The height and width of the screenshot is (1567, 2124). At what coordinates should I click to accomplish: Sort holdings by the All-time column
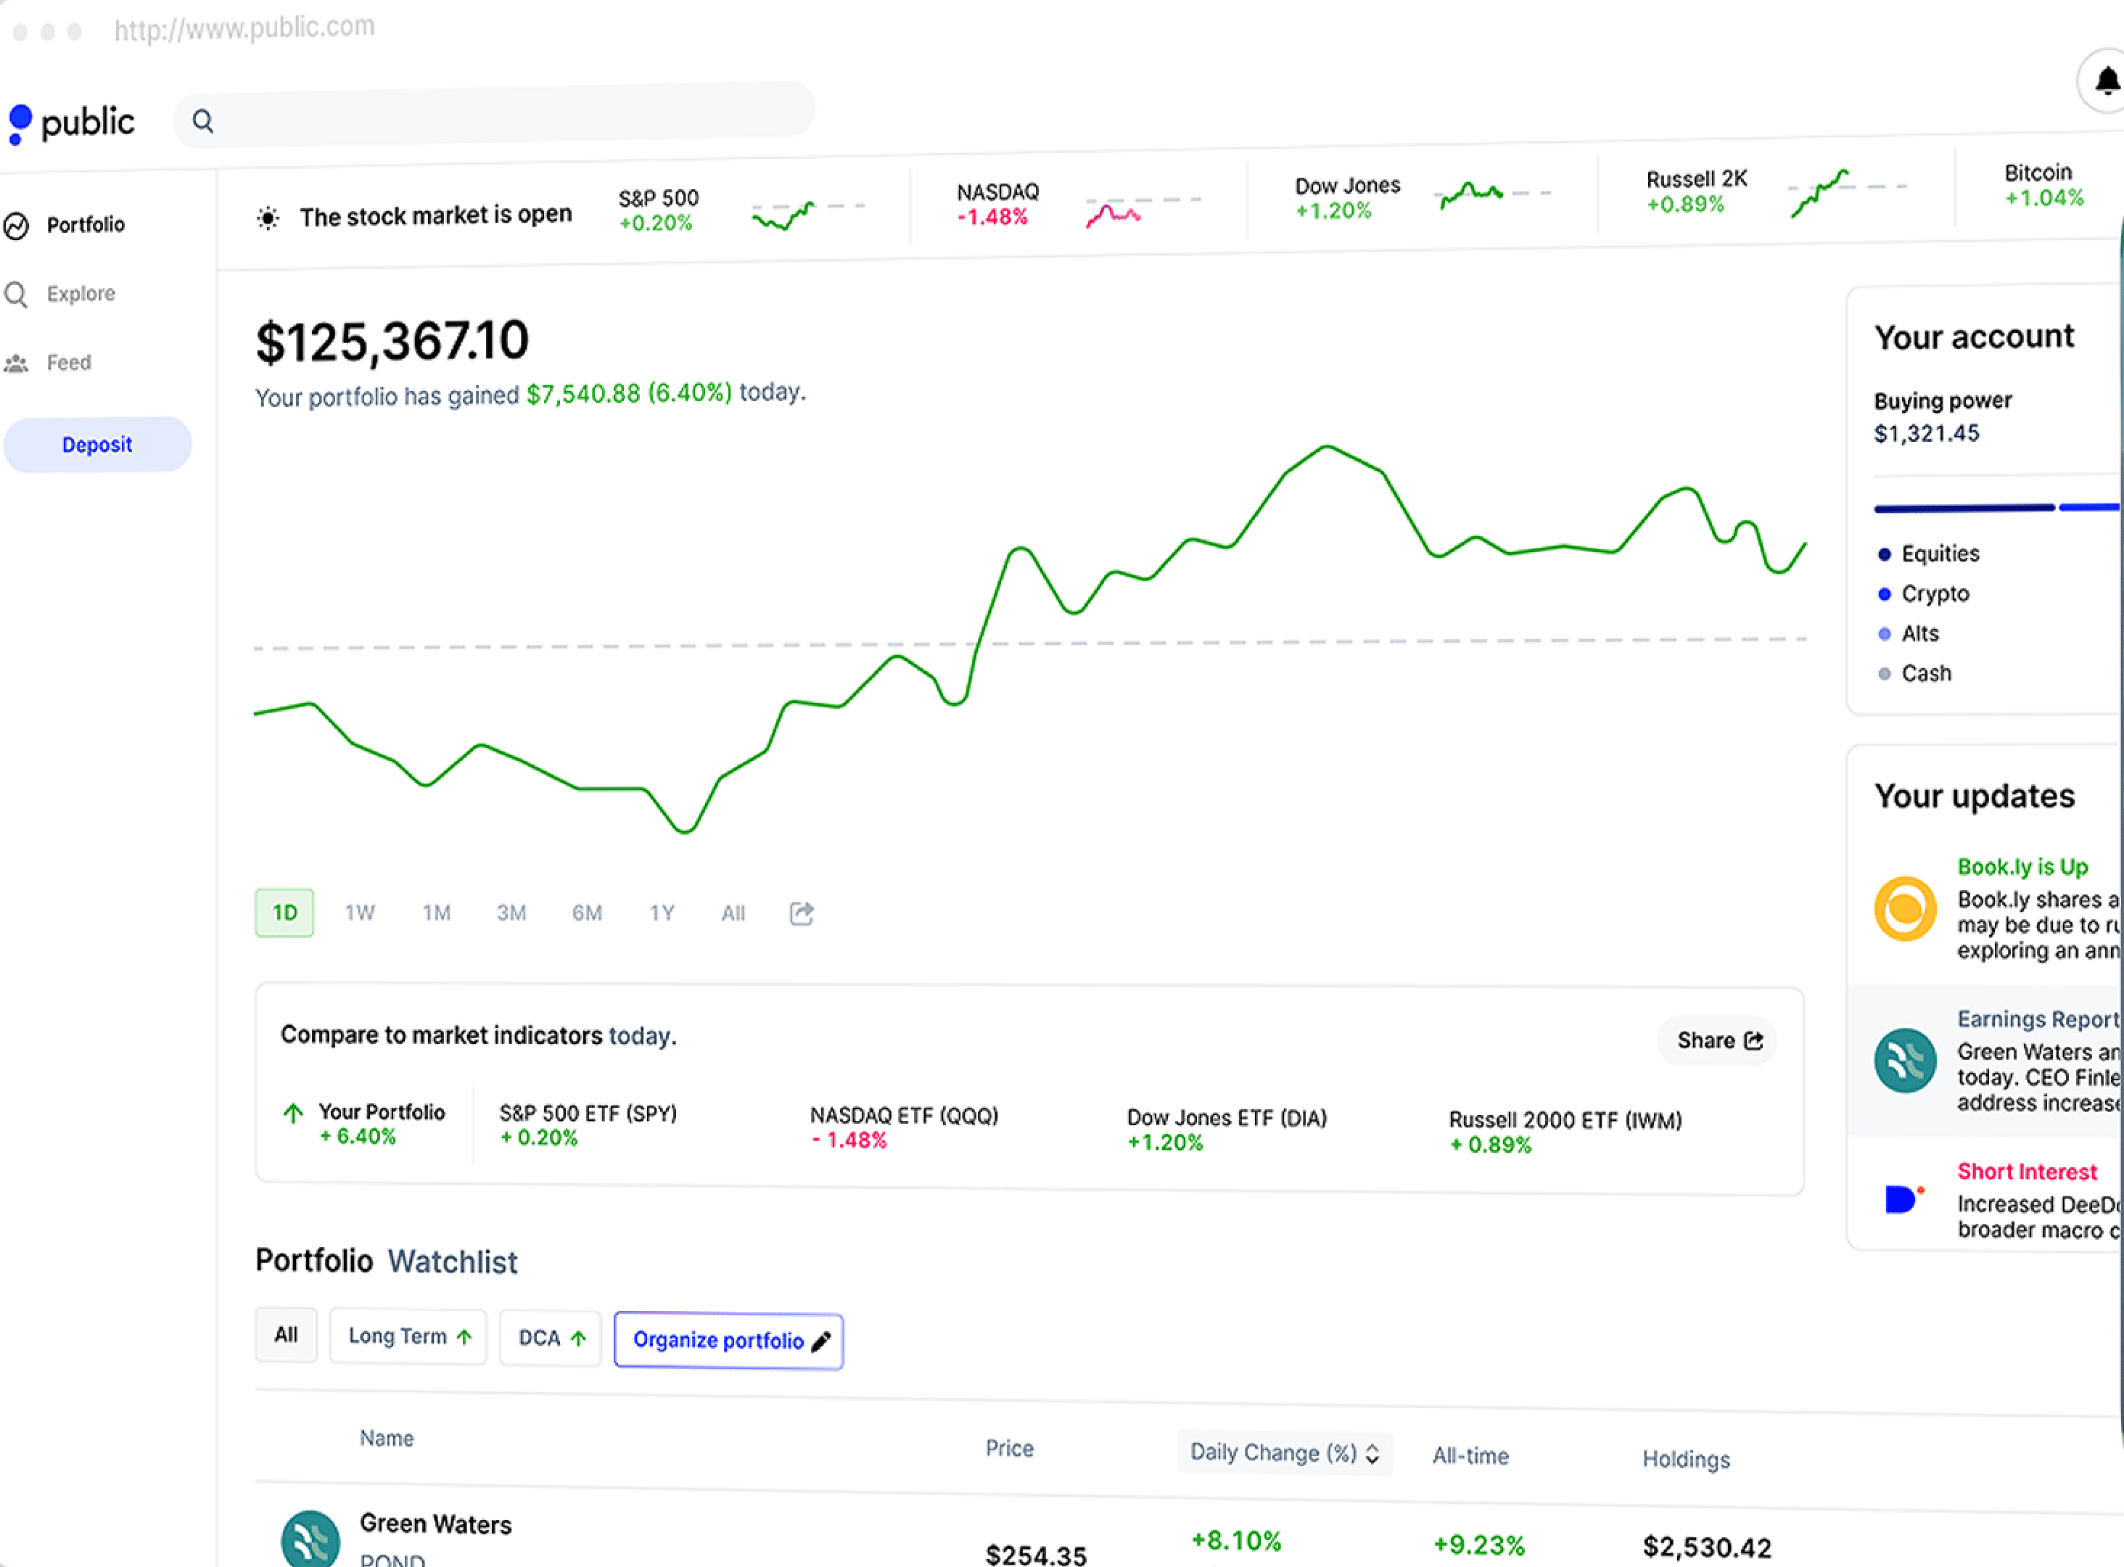(1470, 1456)
